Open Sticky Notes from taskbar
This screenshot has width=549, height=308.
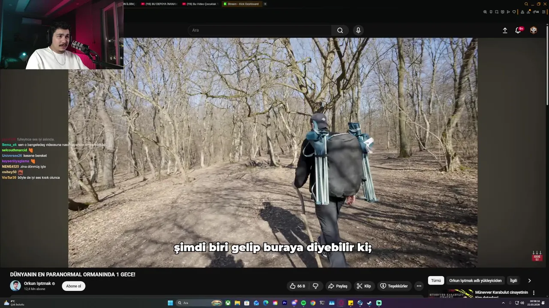(350, 303)
